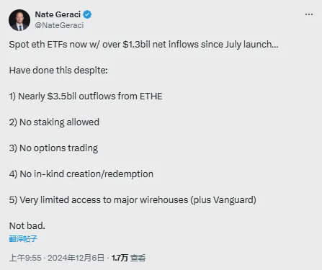Click the '(plus Vanguard)' text
Screen dimensions: 322x270
pos(223,200)
